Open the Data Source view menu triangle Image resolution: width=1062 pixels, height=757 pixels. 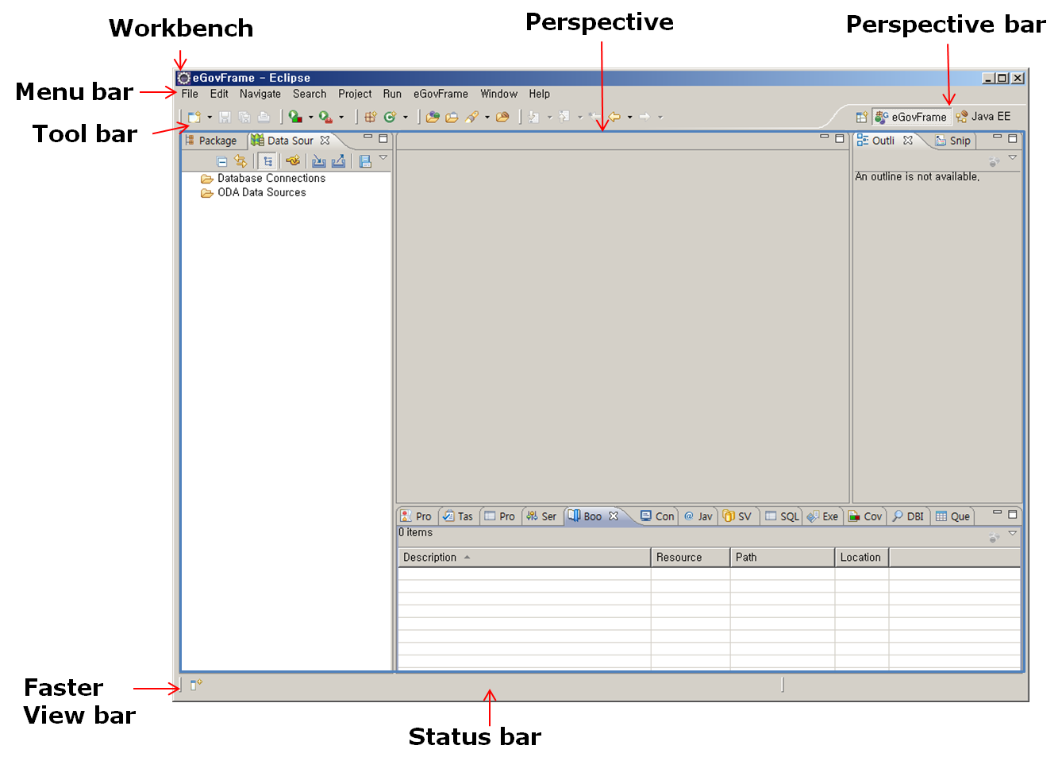click(x=383, y=158)
